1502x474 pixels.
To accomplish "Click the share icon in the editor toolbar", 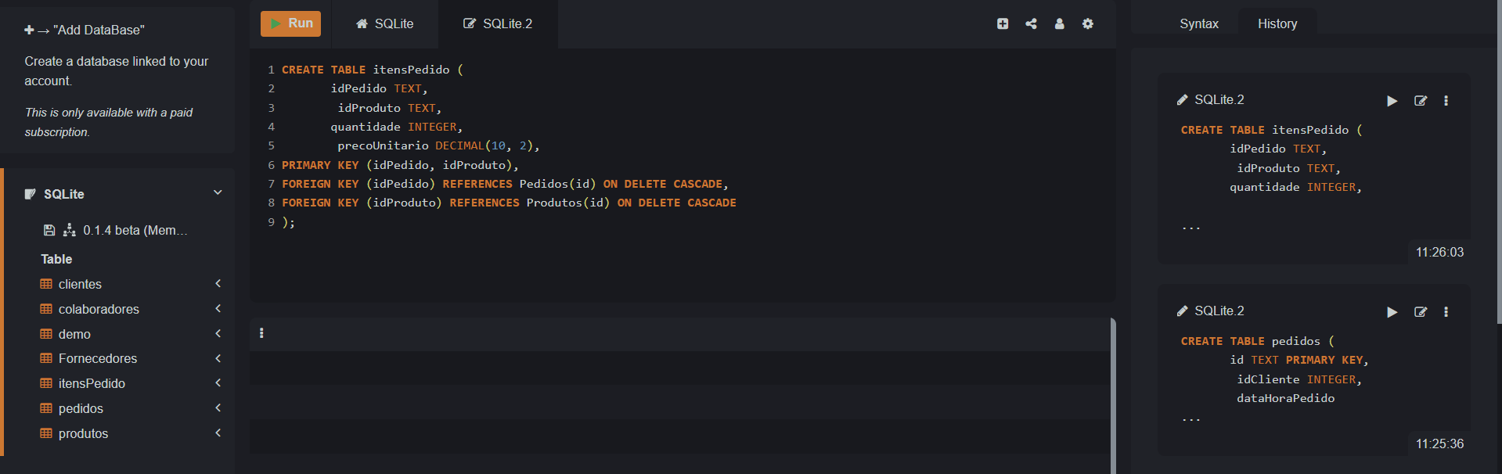I will click(1031, 23).
